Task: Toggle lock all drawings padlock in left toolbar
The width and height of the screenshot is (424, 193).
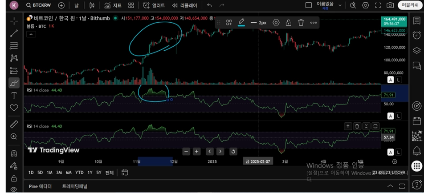Action: pos(14,178)
